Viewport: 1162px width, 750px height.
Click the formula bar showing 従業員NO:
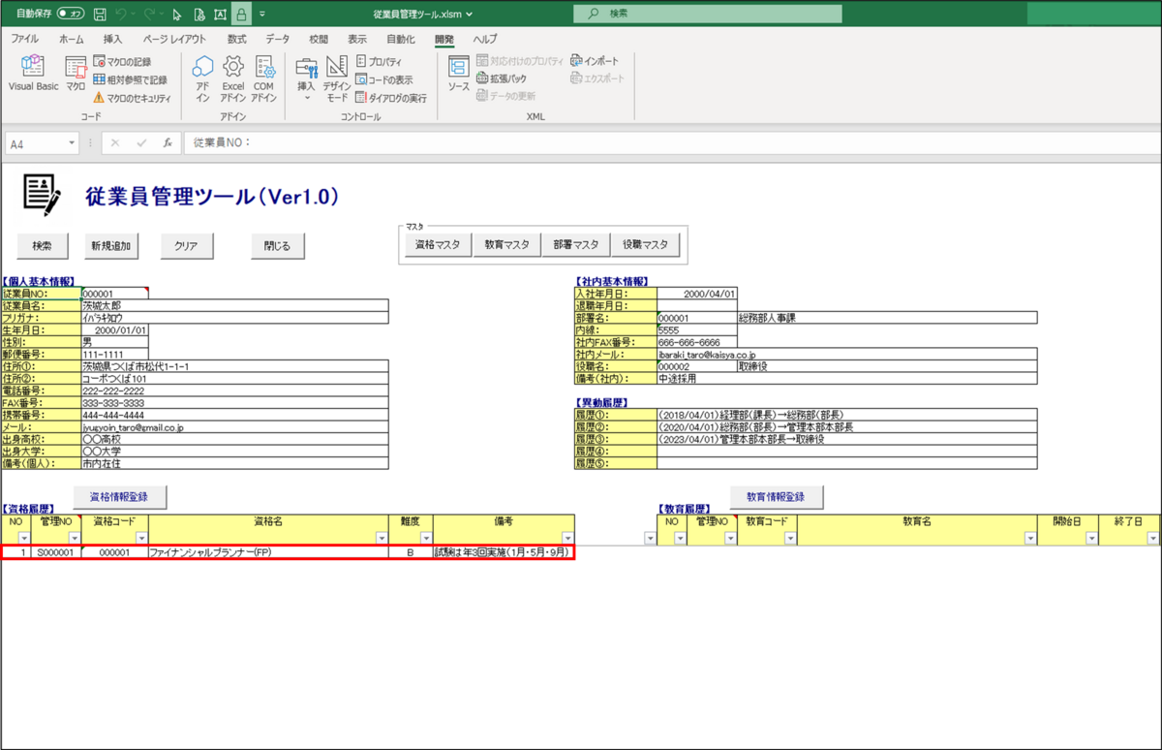[x=672, y=142]
